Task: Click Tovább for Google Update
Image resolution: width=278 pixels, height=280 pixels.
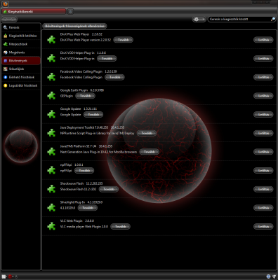Action: pos(93,115)
